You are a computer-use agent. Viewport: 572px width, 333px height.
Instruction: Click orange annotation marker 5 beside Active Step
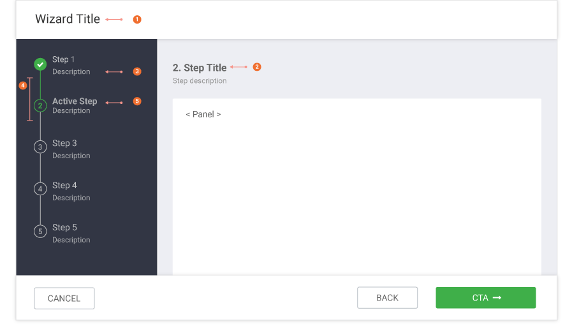137,101
